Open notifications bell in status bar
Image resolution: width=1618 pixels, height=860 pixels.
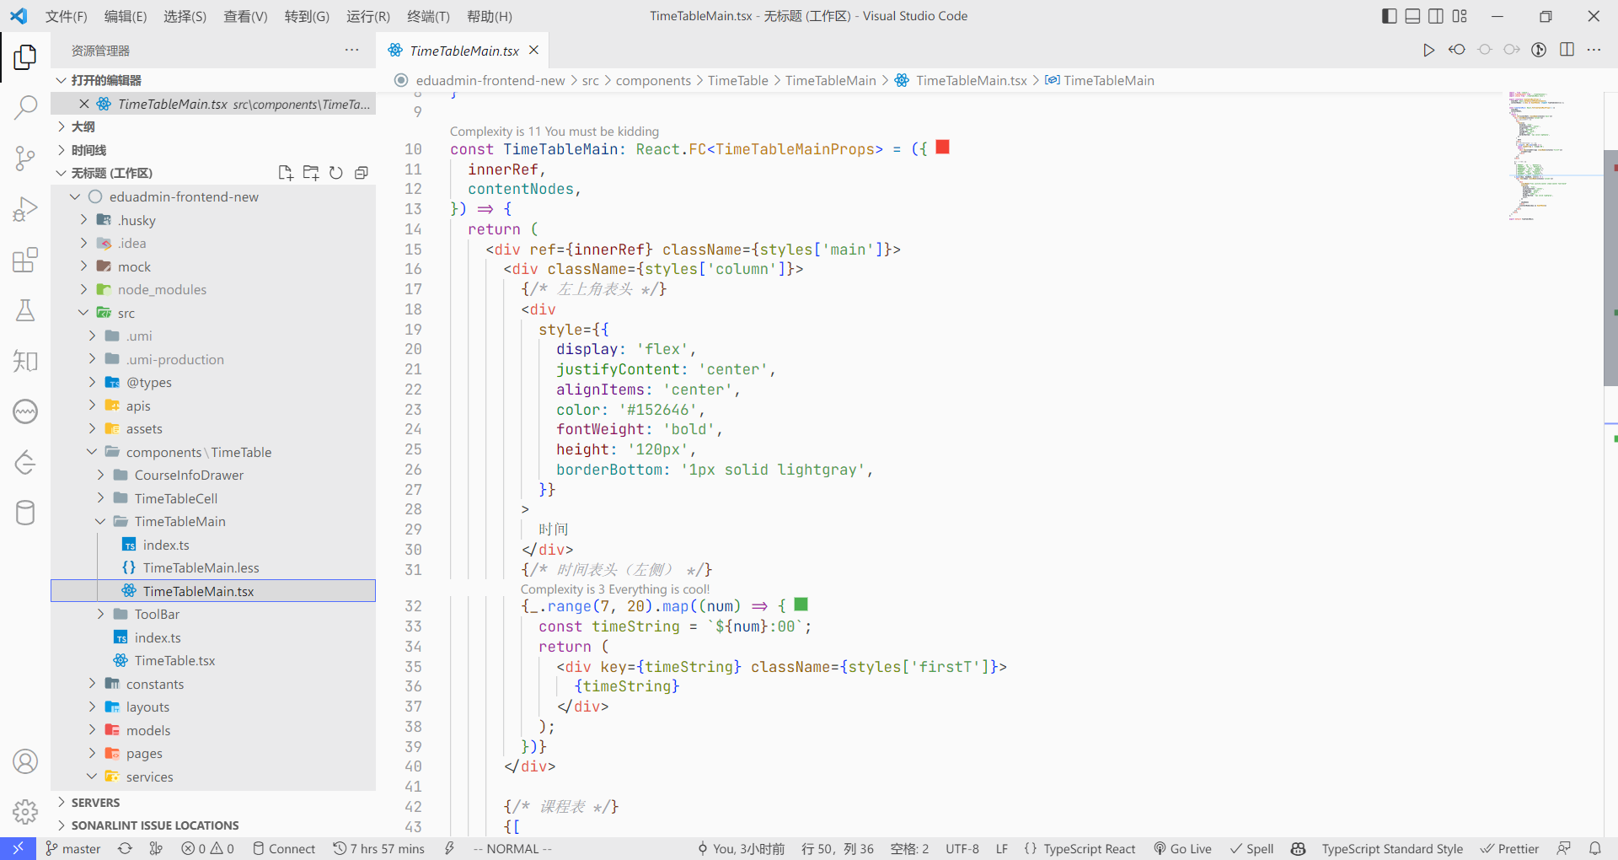click(1595, 848)
